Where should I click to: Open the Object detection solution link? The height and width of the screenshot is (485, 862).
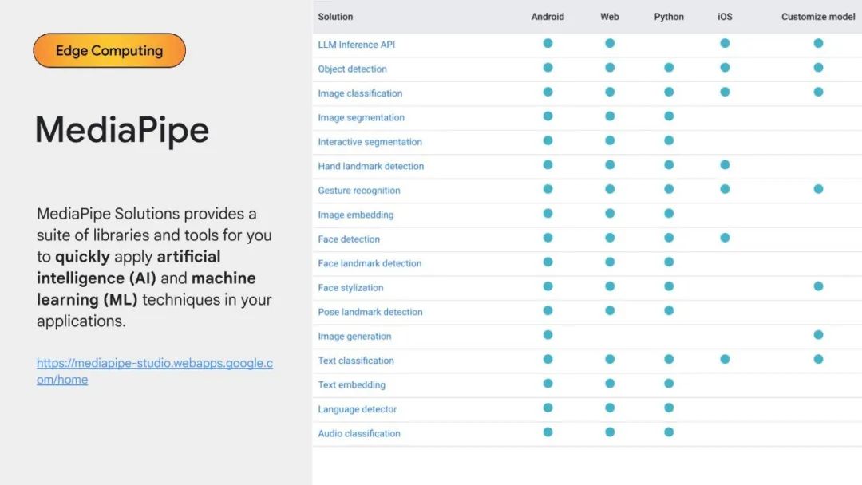[352, 69]
